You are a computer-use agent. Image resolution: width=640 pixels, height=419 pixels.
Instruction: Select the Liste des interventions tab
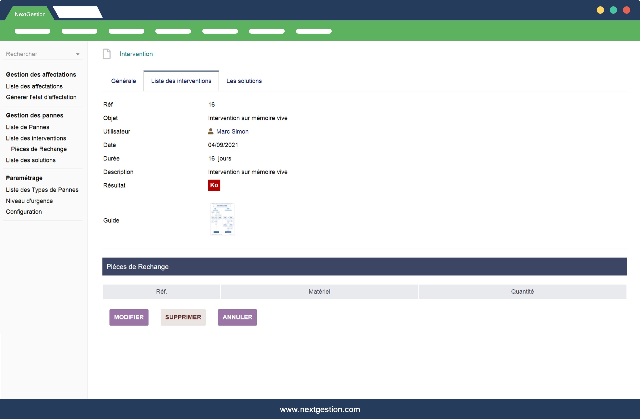click(181, 81)
